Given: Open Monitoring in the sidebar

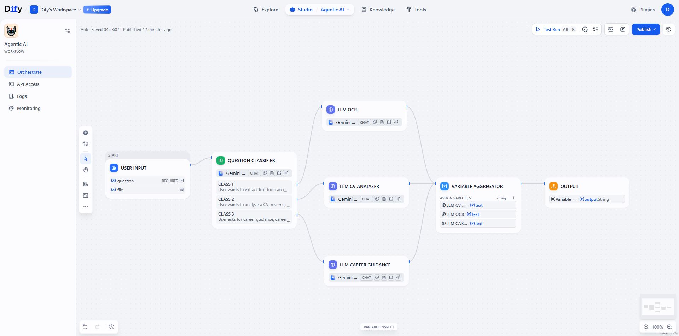Looking at the screenshot, I should pos(38,108).
